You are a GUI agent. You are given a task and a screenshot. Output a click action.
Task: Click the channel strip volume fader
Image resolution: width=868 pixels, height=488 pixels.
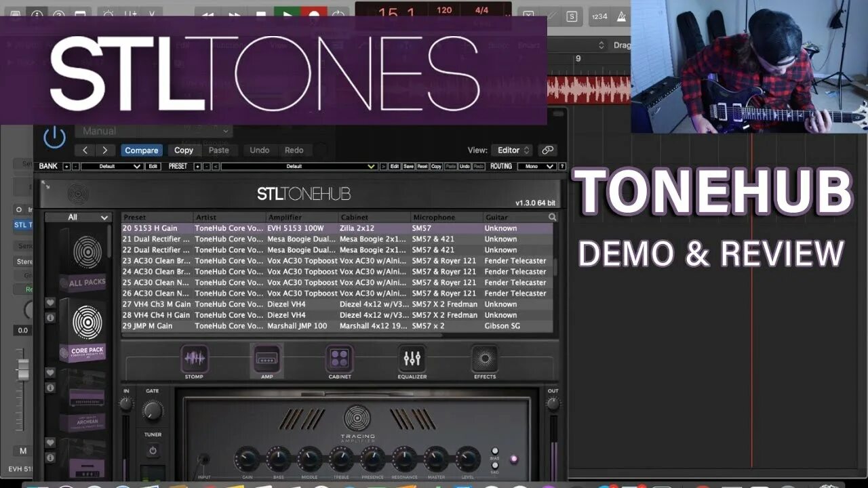pyautogui.click(x=23, y=369)
